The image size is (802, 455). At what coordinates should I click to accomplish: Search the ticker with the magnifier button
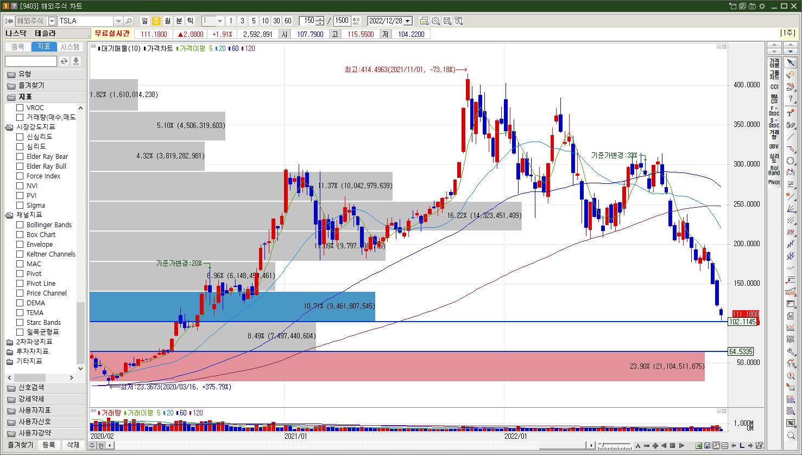click(129, 21)
